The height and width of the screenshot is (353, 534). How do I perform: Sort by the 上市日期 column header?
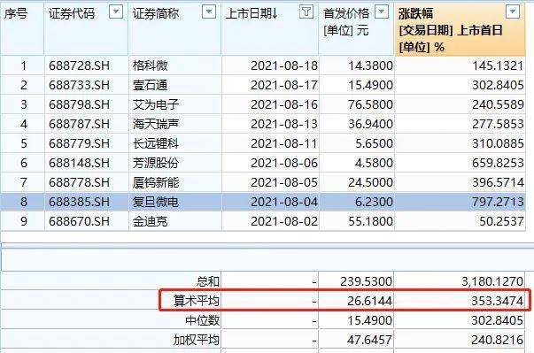(252, 13)
